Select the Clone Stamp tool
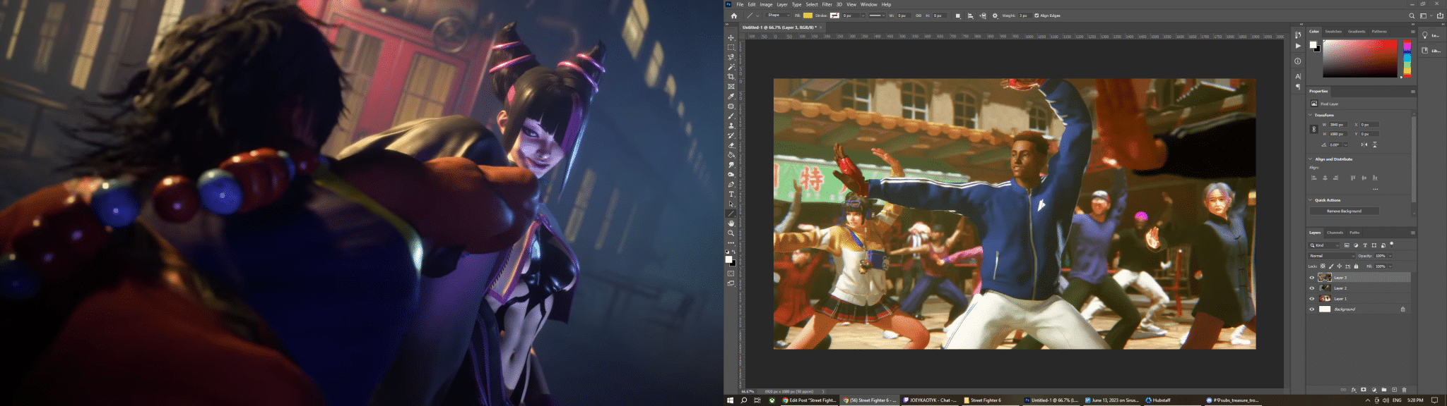The image size is (1447, 406). [x=731, y=125]
